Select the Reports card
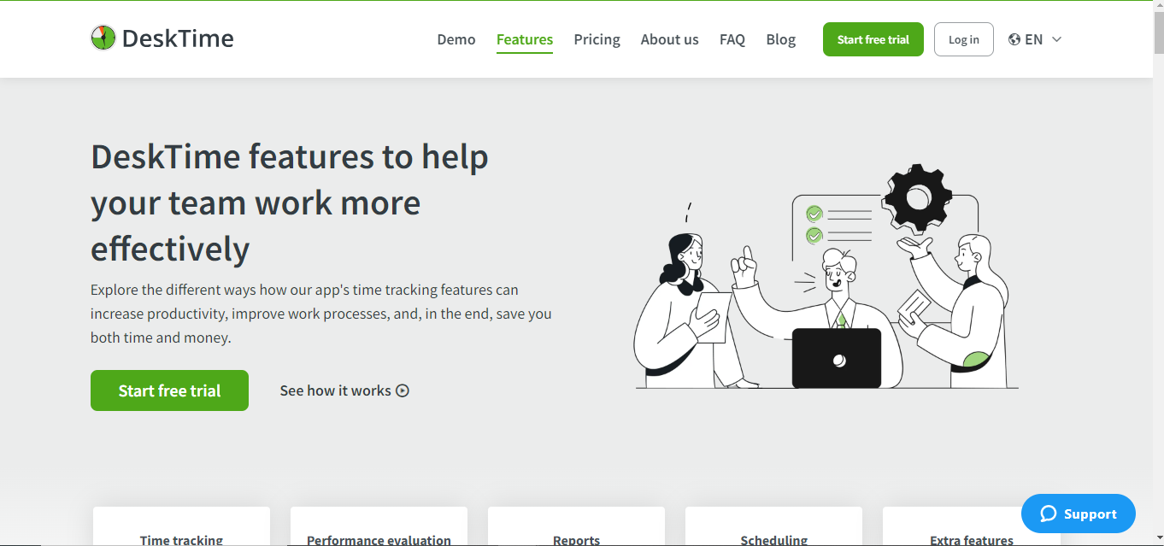 pyautogui.click(x=576, y=526)
